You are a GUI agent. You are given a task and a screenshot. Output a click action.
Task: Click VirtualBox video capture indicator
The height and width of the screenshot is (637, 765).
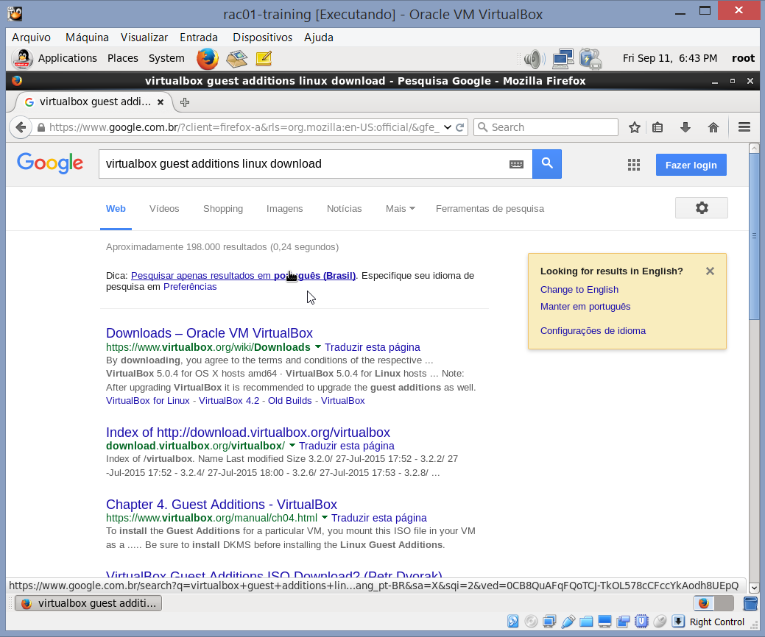click(x=623, y=622)
